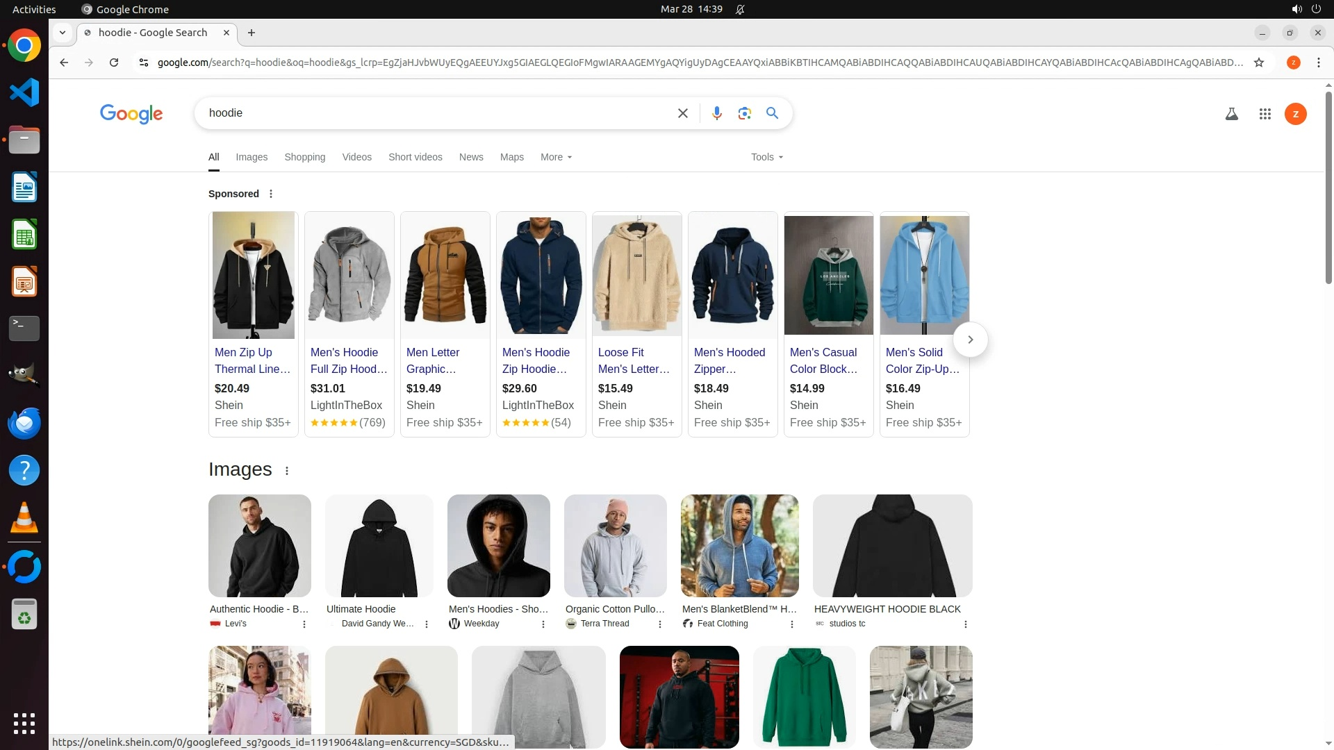Open the Tools dropdown
Screen dimensions: 1334x750
[766, 157]
